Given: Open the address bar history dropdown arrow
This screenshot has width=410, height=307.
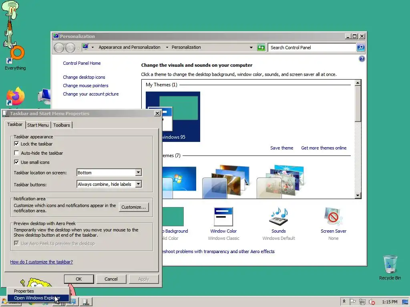Looking at the screenshot, I should tap(251, 48).
